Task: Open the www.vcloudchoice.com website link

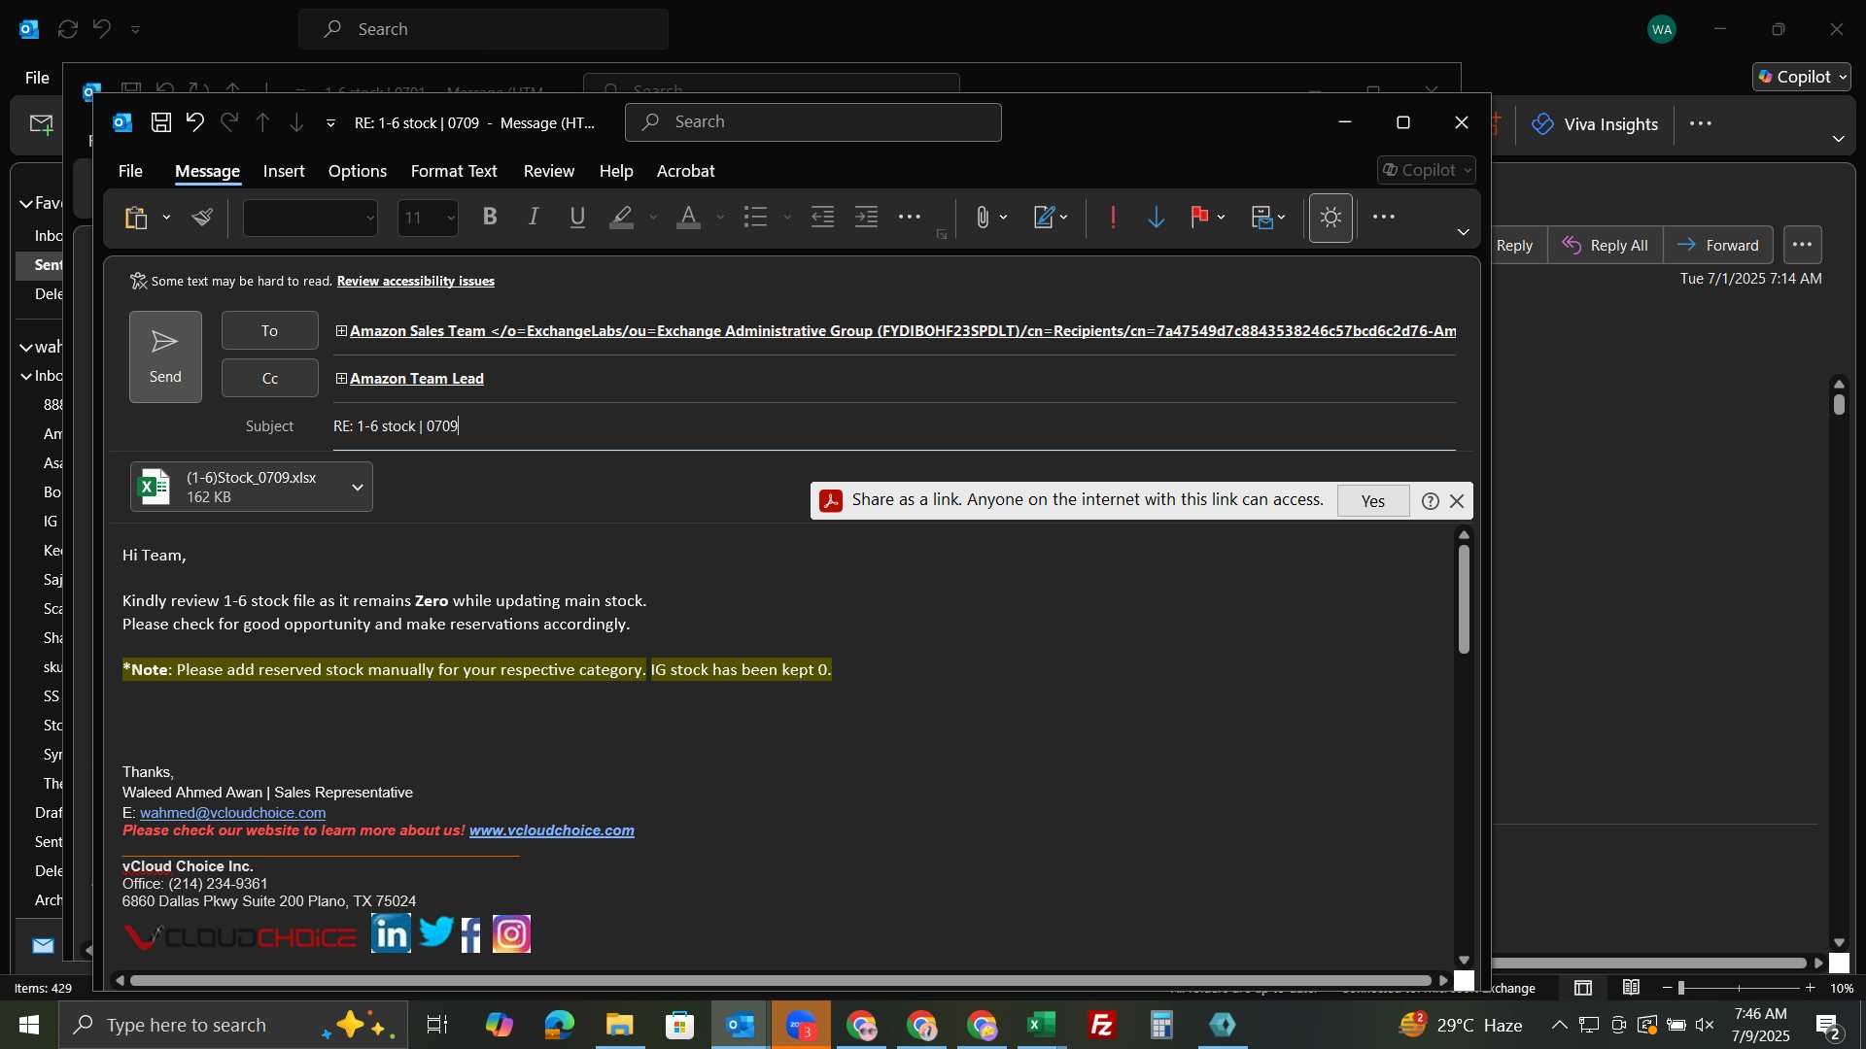Action: click(x=552, y=830)
